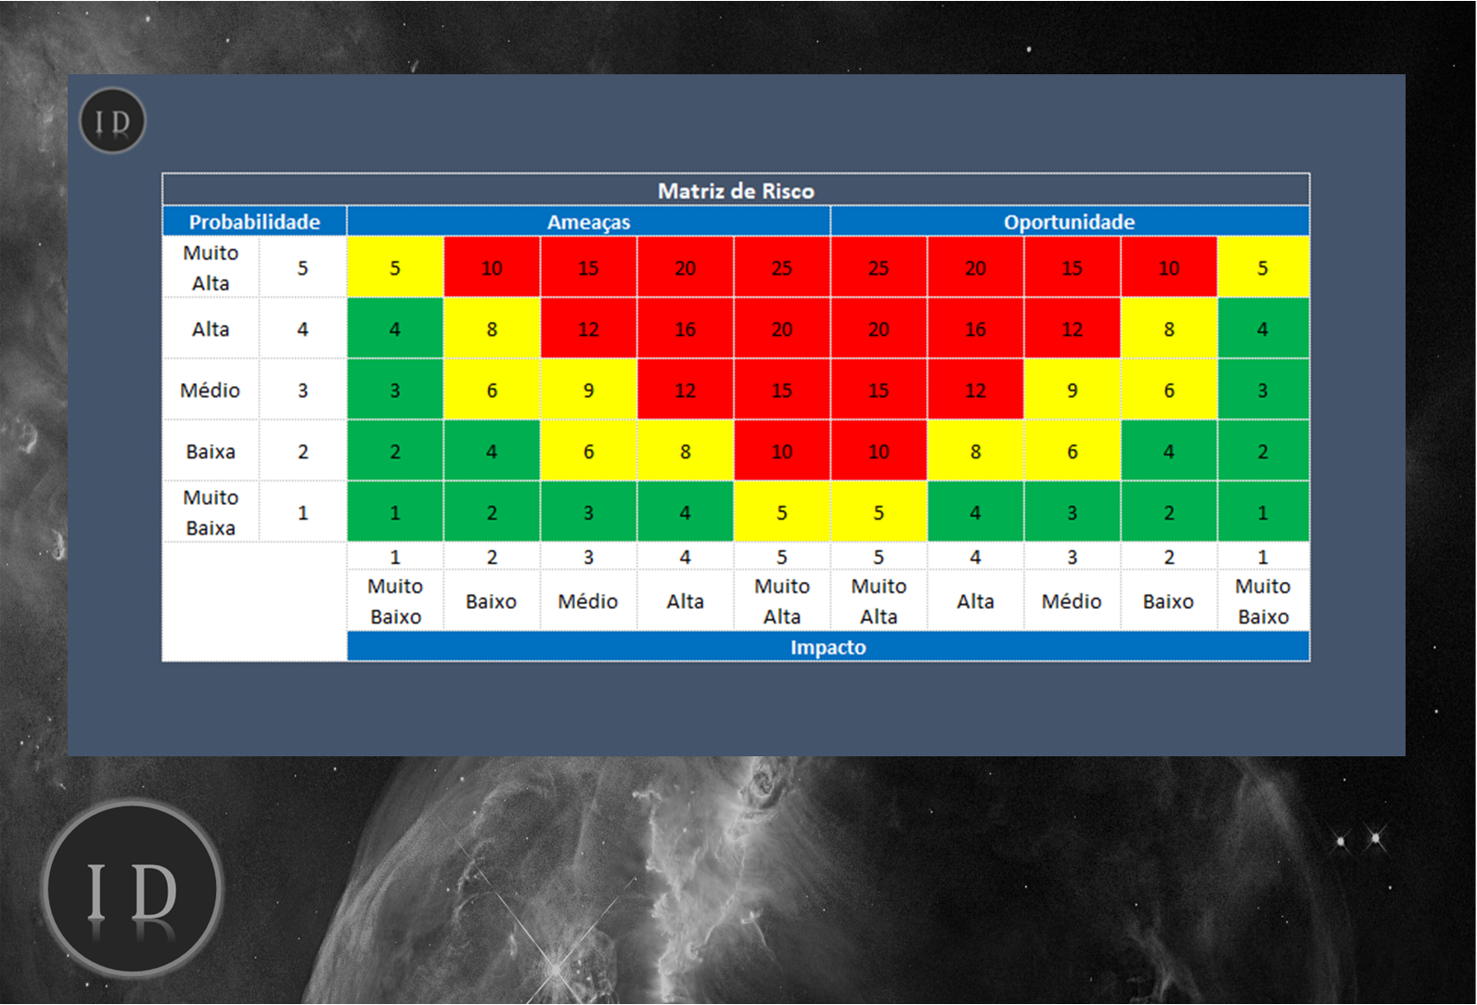
Task: Click the 'Impacto' footer bar
Action: tap(828, 647)
